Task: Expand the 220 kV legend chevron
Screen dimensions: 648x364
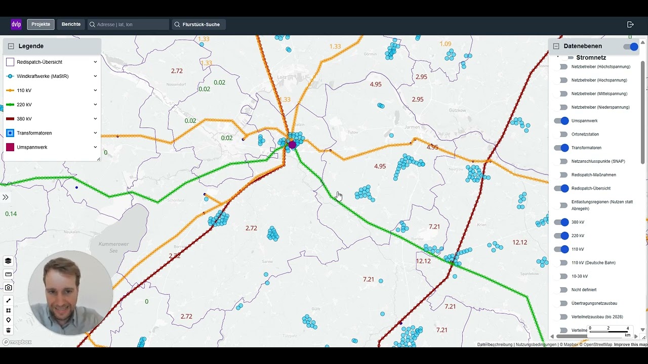Action: [x=95, y=105]
